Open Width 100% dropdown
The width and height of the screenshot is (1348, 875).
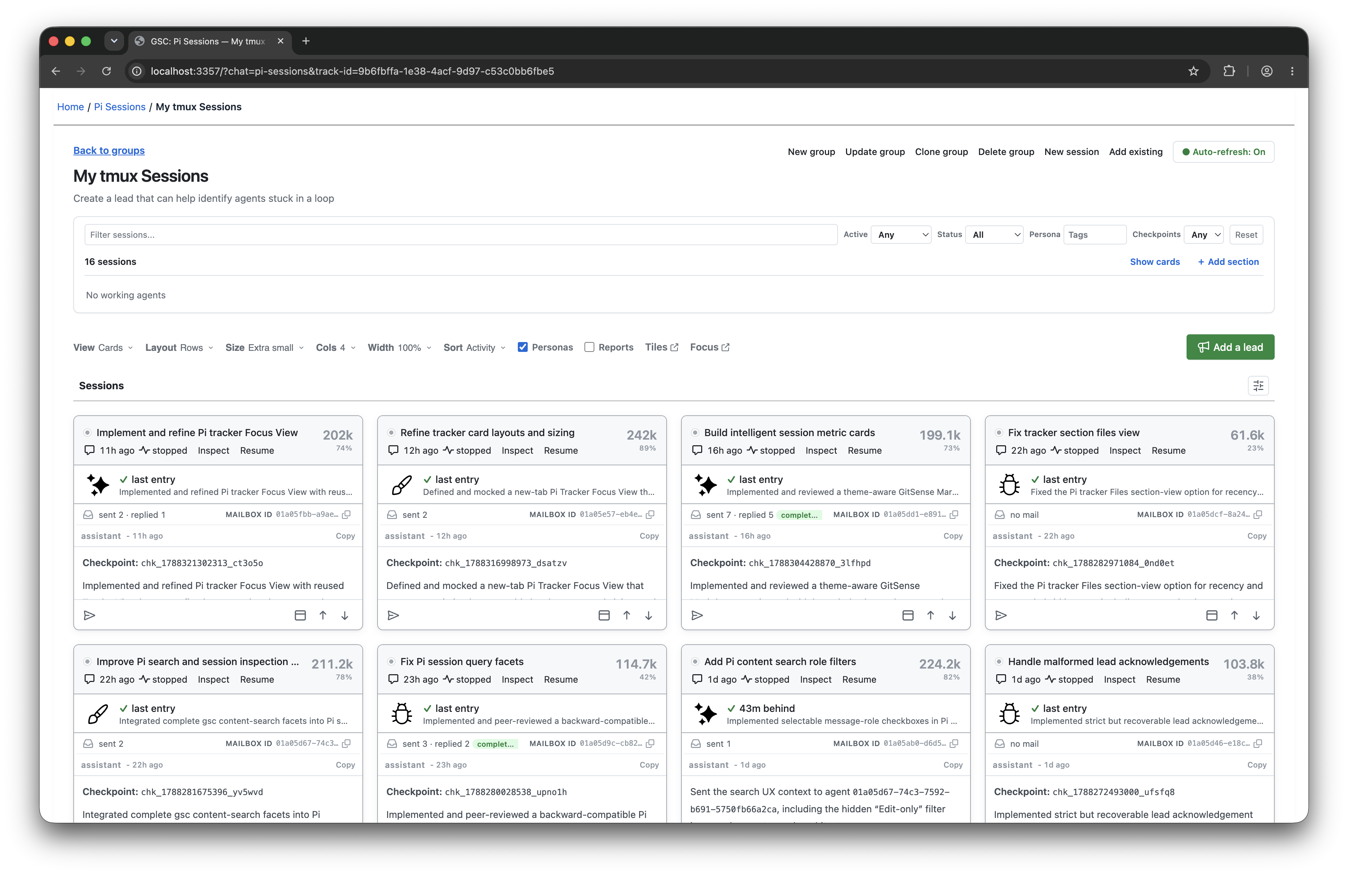pyautogui.click(x=399, y=348)
